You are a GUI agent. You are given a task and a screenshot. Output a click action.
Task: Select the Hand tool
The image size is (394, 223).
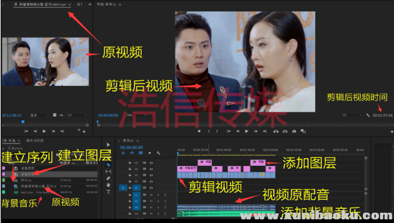(x=108, y=185)
